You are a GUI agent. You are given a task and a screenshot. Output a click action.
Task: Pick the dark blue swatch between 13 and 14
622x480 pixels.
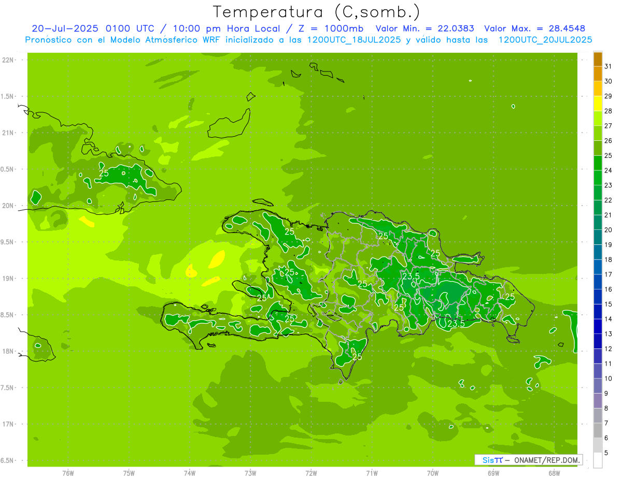598,327
